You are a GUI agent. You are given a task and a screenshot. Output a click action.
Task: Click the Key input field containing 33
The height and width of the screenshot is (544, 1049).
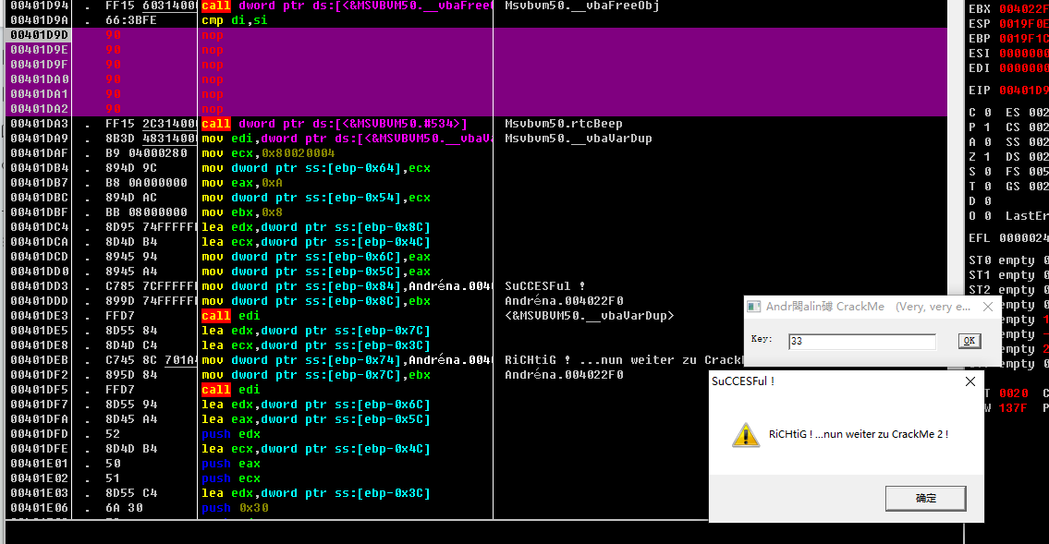click(x=861, y=342)
